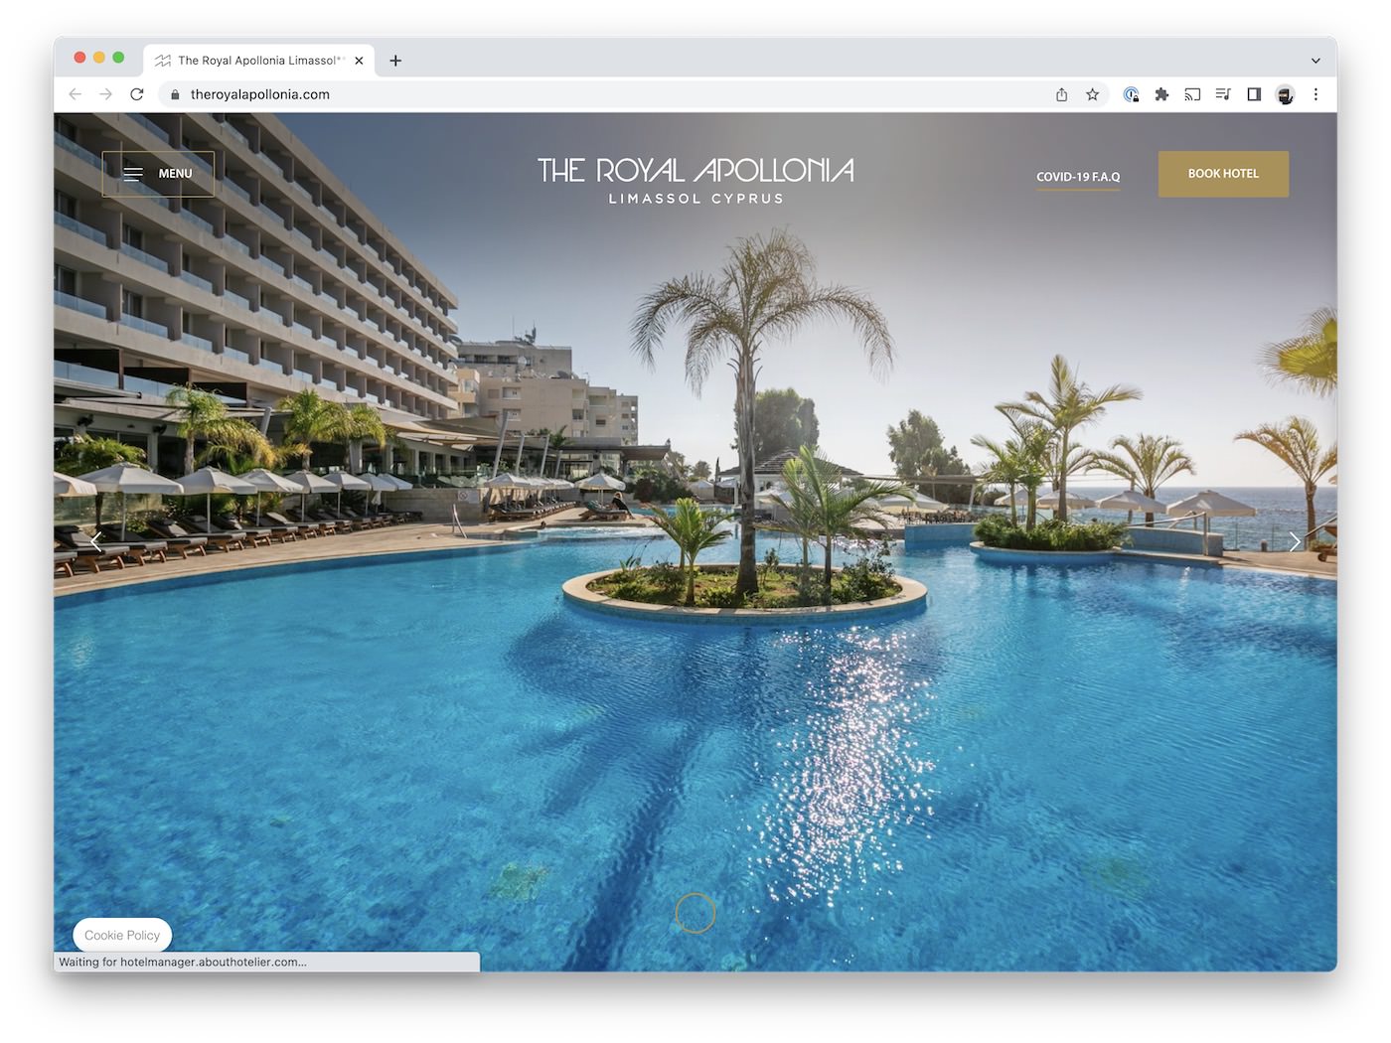Open the profile avatar
The image size is (1391, 1043).
coord(1285,94)
